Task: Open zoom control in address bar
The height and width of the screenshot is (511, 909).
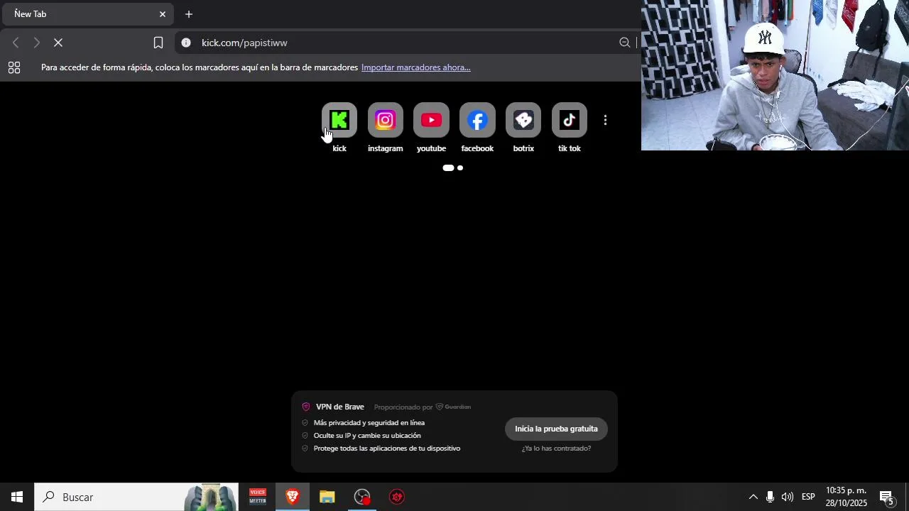Action: [625, 43]
